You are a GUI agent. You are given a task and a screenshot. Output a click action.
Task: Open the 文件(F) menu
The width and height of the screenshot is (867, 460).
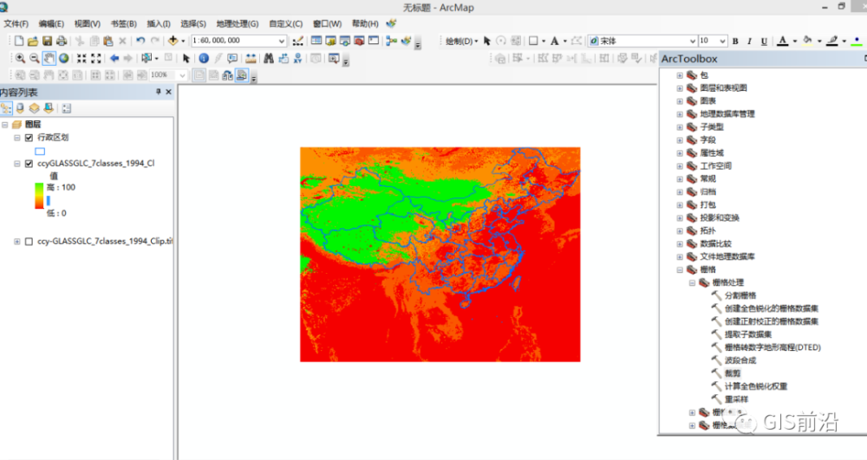(16, 23)
